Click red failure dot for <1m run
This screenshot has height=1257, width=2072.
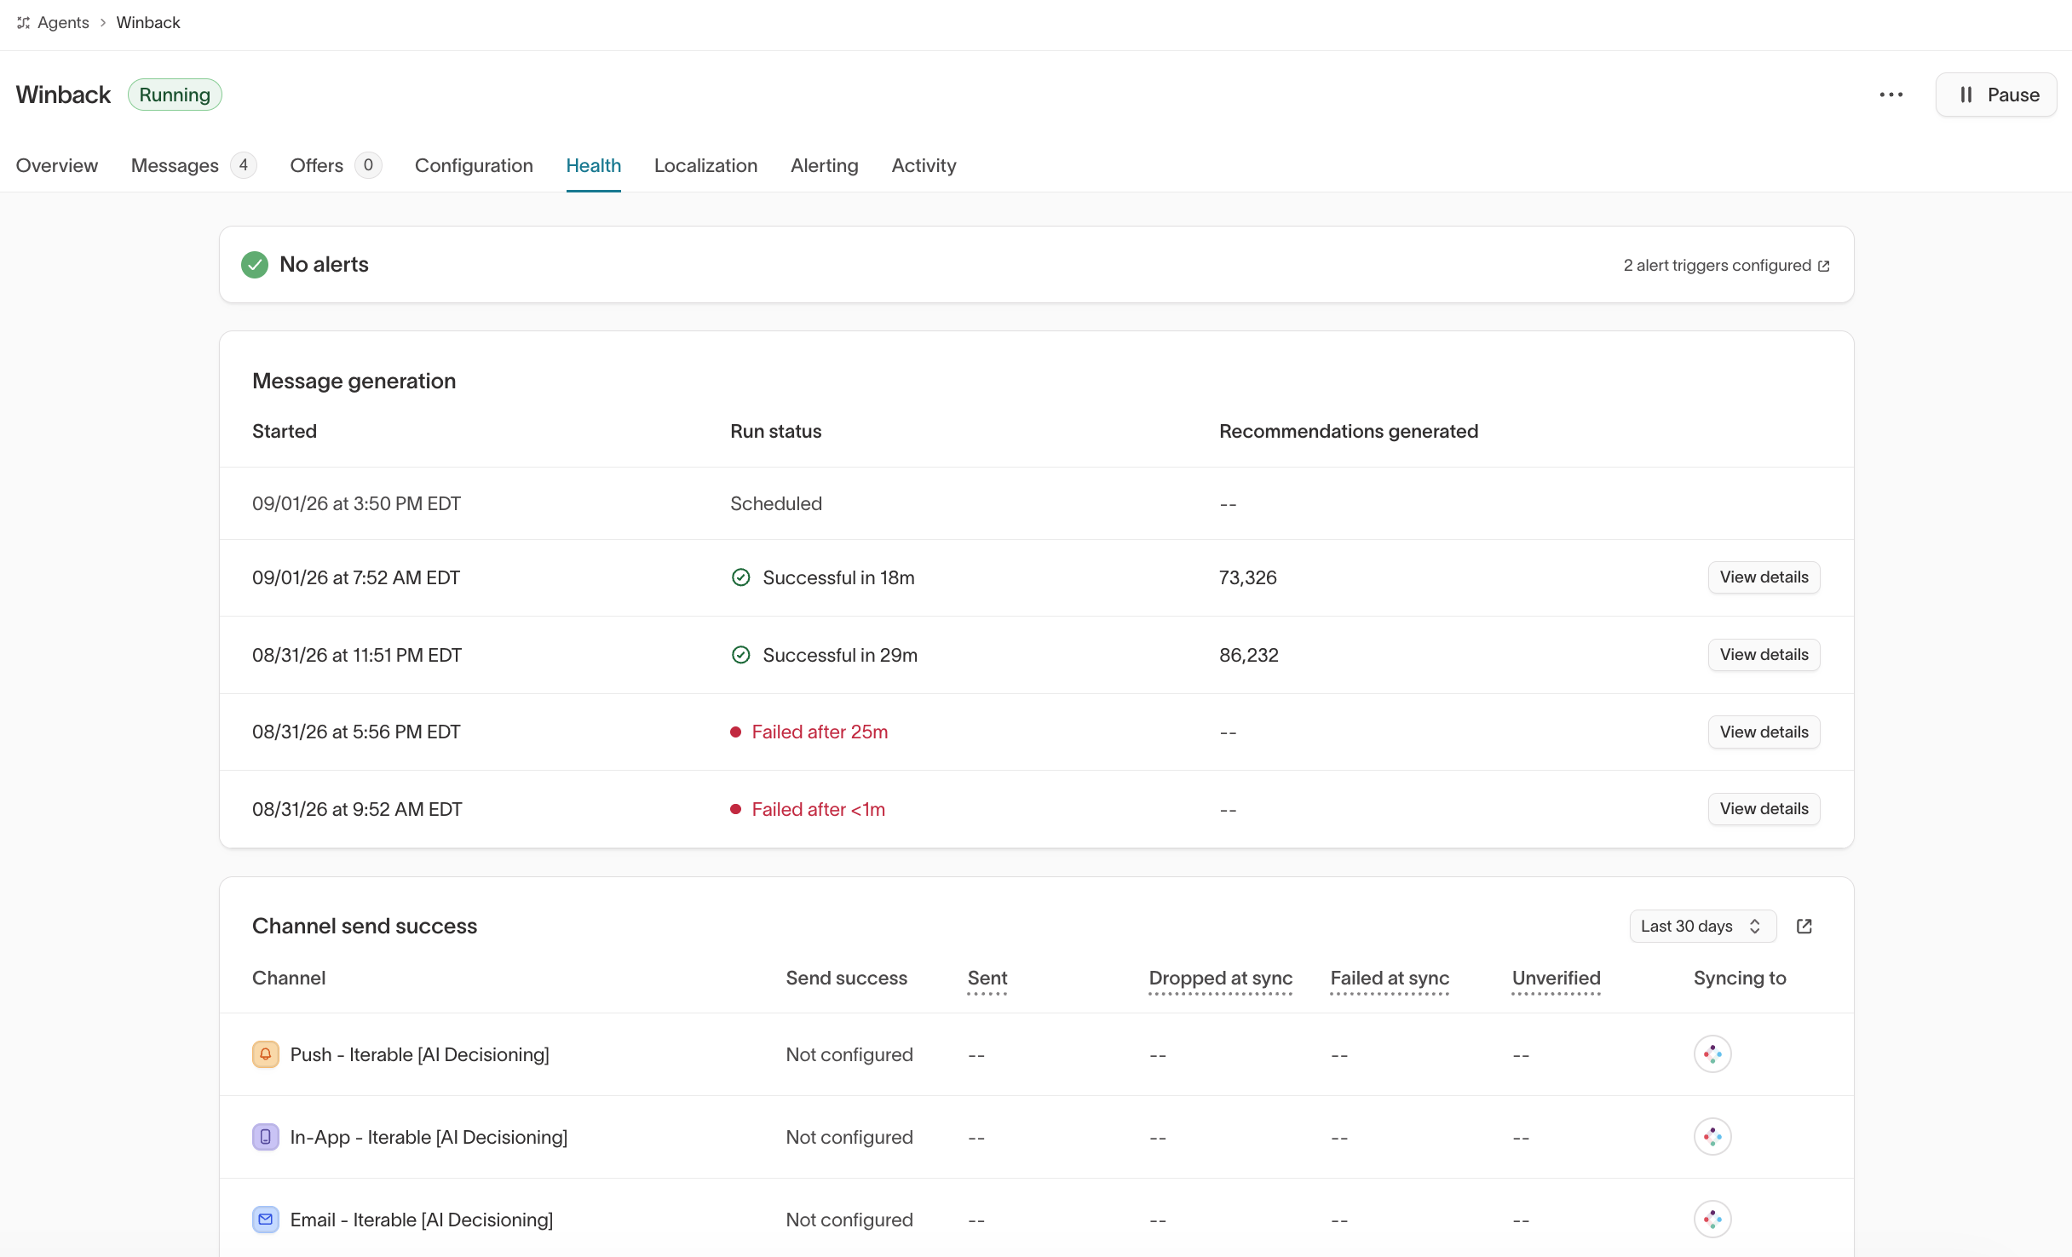[735, 809]
